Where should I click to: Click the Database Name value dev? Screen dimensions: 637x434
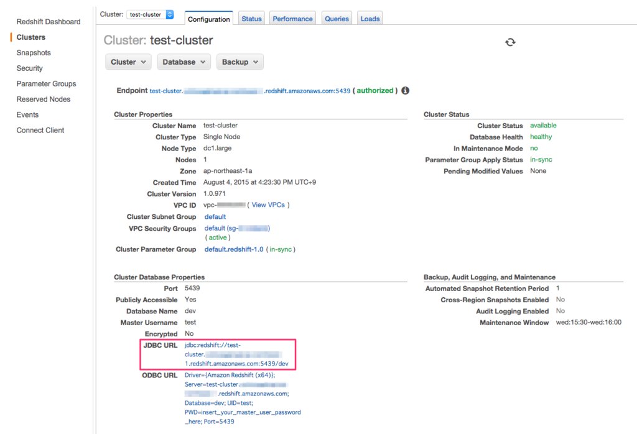click(x=190, y=311)
